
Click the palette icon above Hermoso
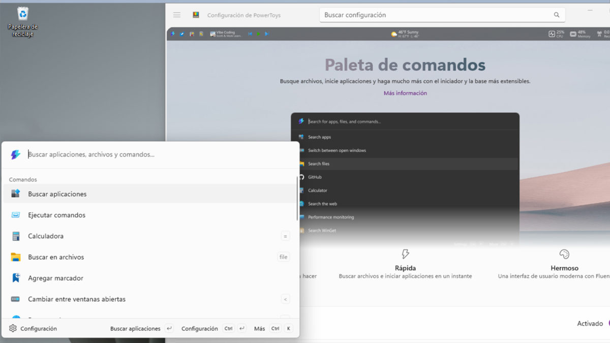pyautogui.click(x=564, y=254)
